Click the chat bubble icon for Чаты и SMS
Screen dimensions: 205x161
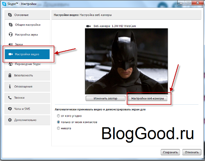tap(10, 109)
